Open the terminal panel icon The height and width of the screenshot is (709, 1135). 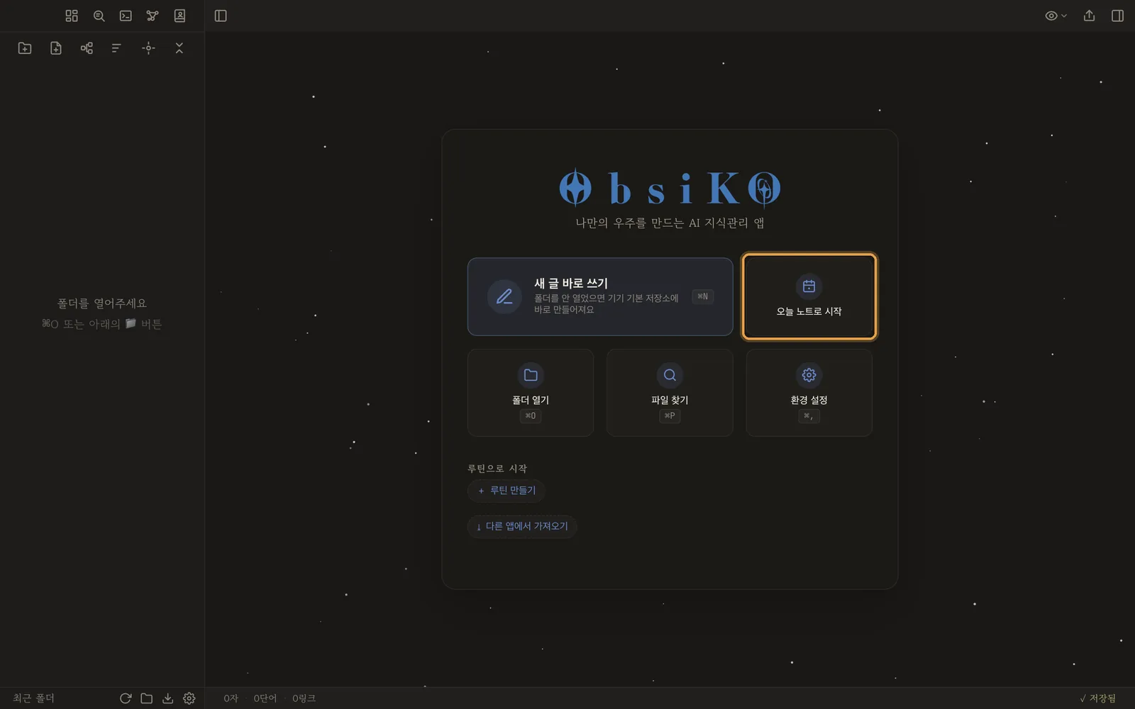126,16
